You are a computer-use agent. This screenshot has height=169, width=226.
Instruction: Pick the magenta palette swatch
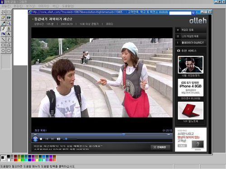click(x=33, y=160)
